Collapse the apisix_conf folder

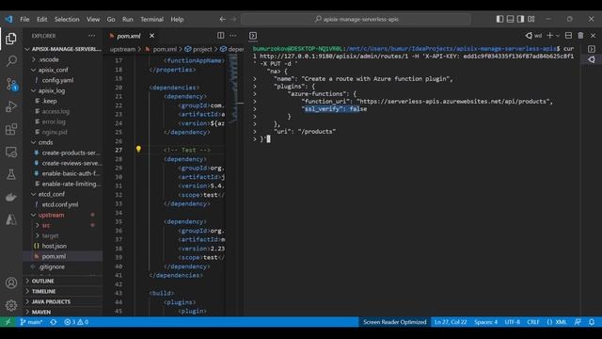point(63,70)
